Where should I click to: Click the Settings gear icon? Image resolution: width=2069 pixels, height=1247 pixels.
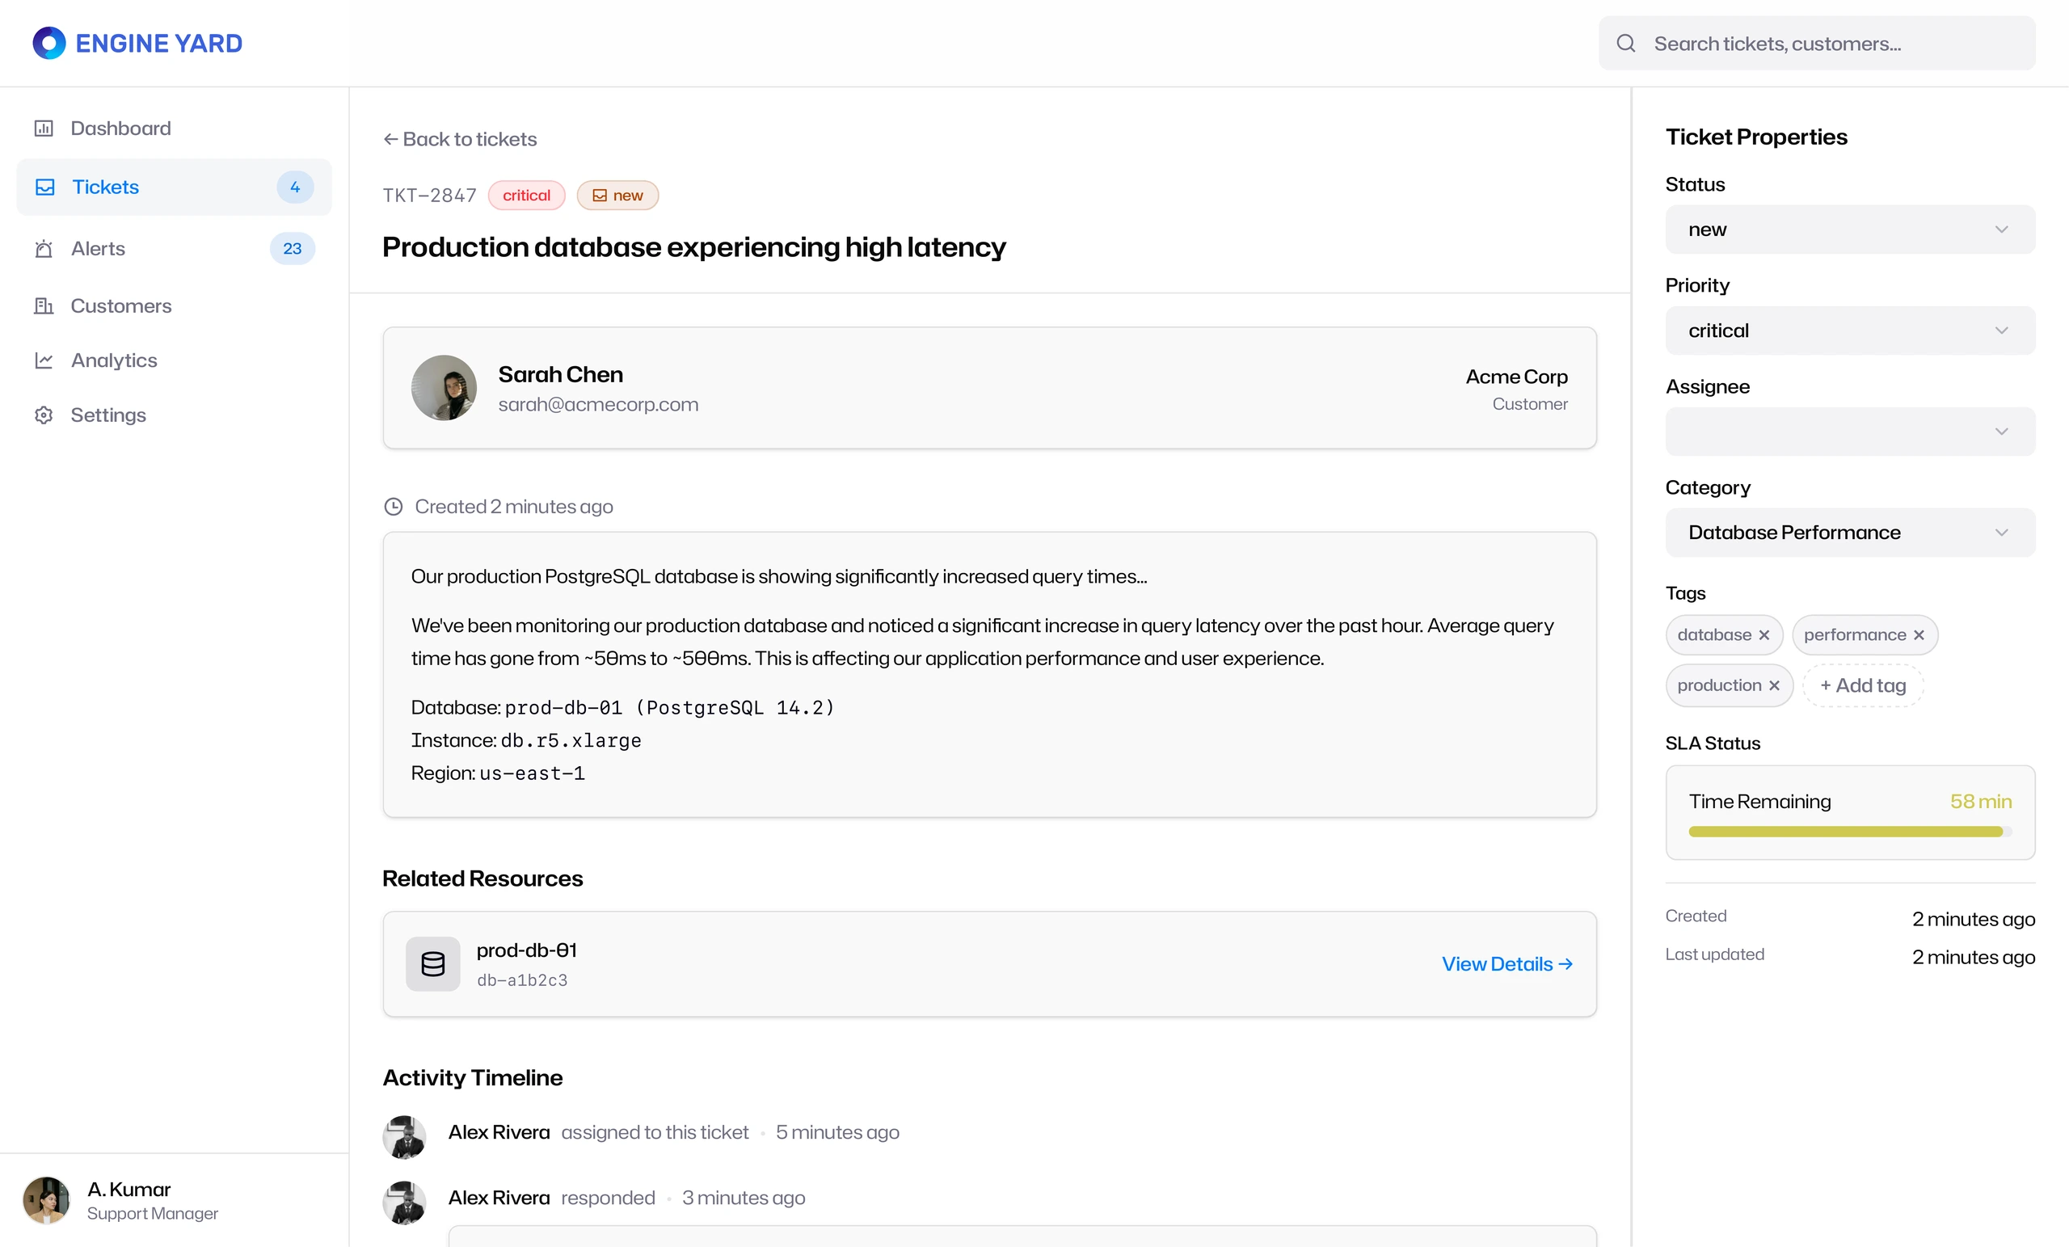[44, 415]
